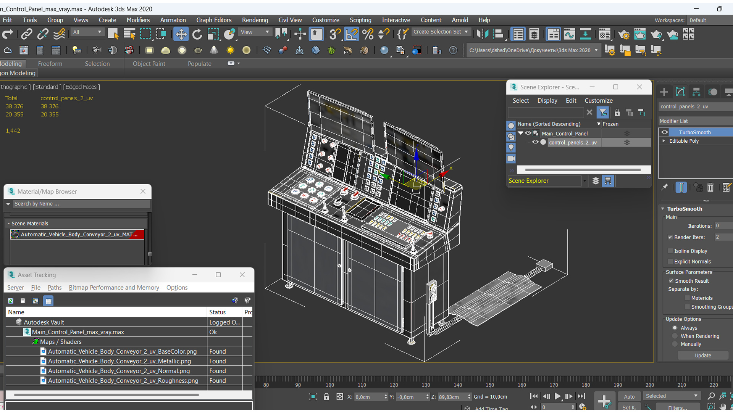Open the Modifiers menu
Viewport: 733px width, 412px height.
click(138, 20)
